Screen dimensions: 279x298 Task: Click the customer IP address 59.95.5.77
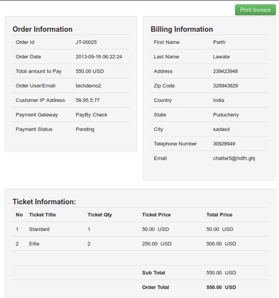coord(88,100)
